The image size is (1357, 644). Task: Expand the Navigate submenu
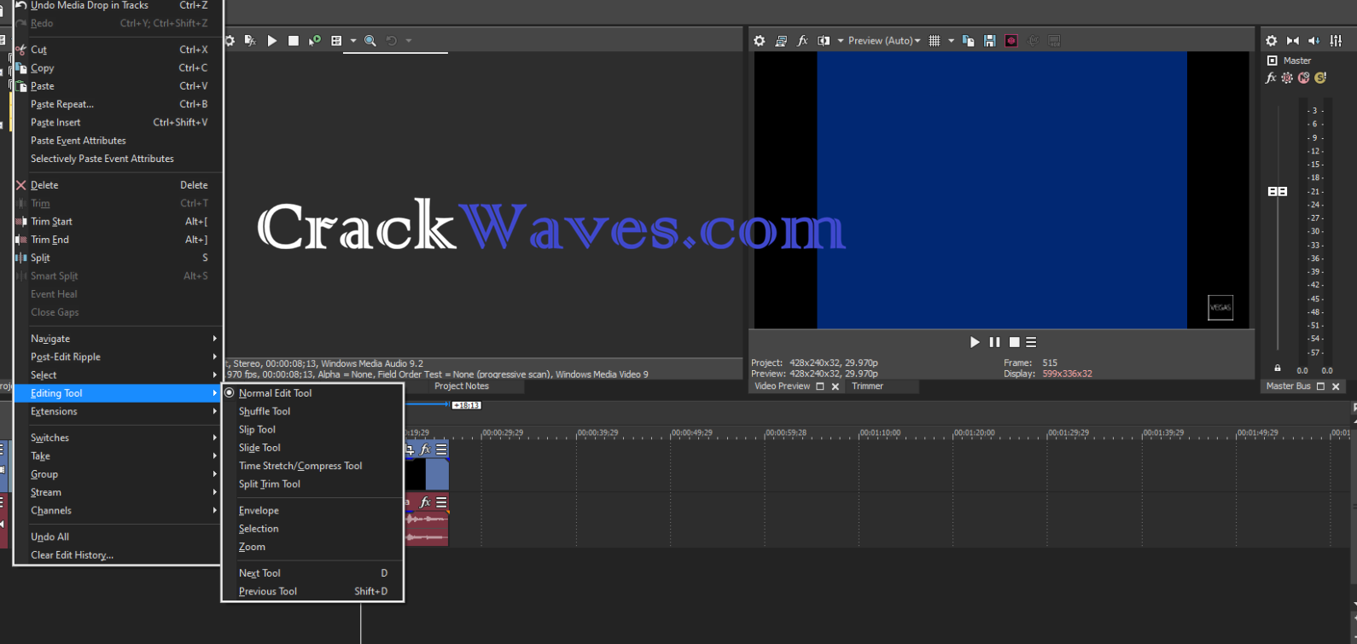[118, 339]
